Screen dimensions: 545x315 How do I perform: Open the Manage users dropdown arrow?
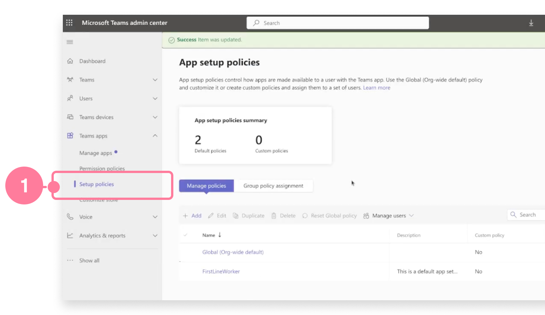point(411,216)
